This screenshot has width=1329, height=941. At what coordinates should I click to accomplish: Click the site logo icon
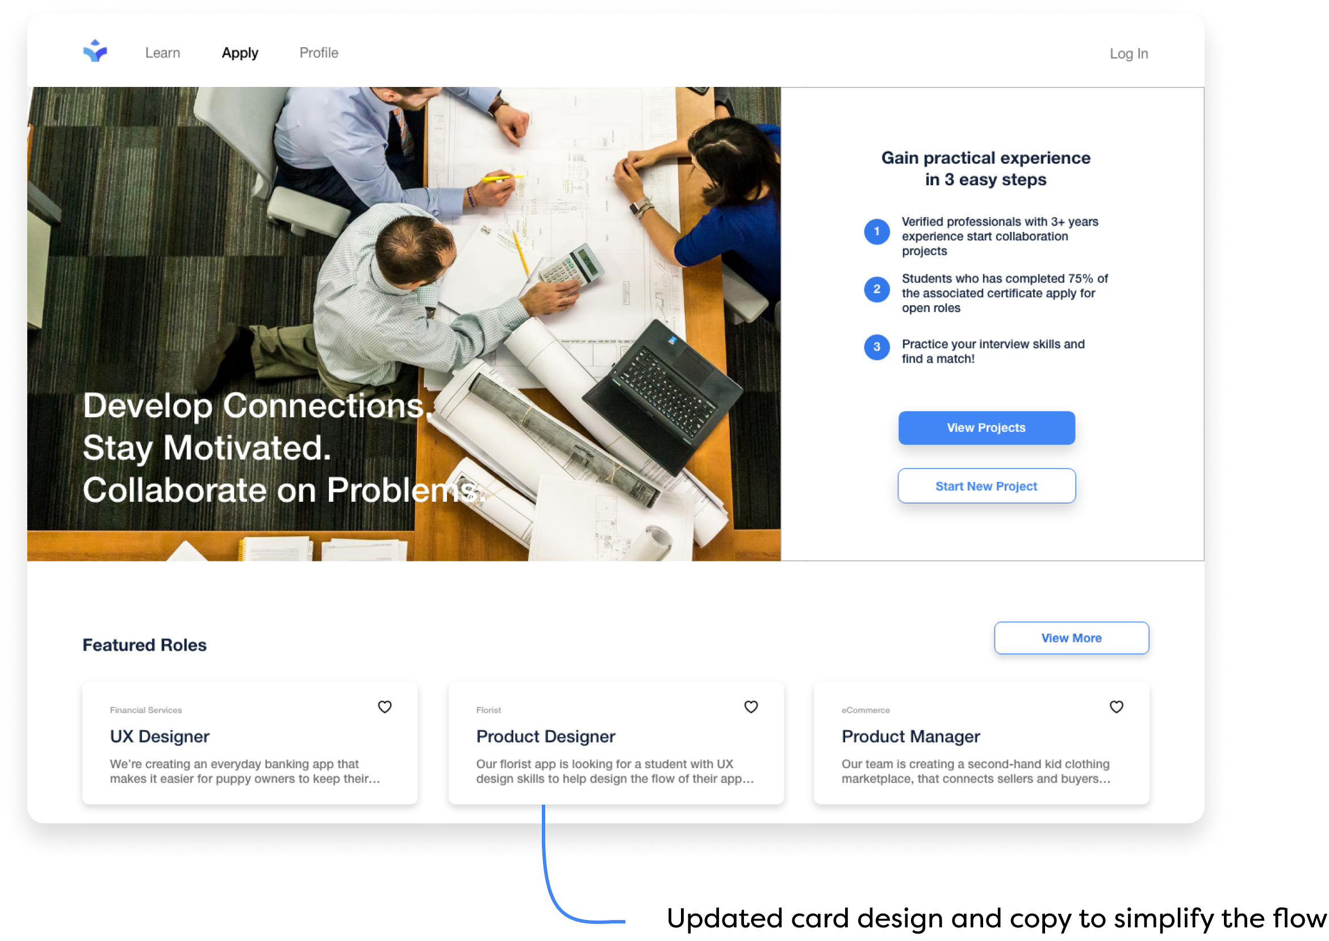pyautogui.click(x=95, y=51)
